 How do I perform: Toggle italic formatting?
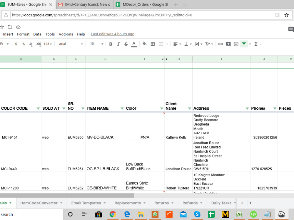click(x=118, y=44)
